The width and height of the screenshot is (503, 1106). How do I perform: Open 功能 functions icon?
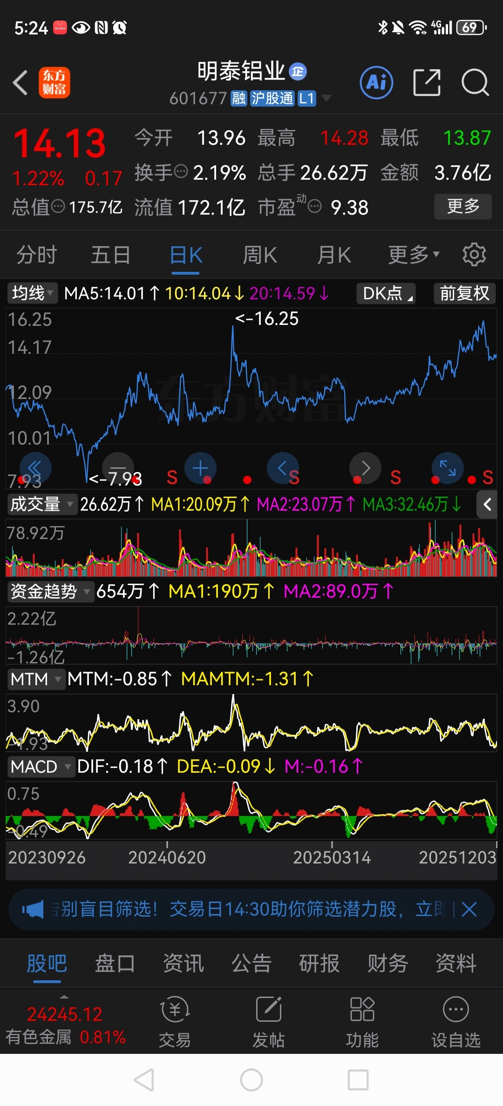[x=362, y=1022]
